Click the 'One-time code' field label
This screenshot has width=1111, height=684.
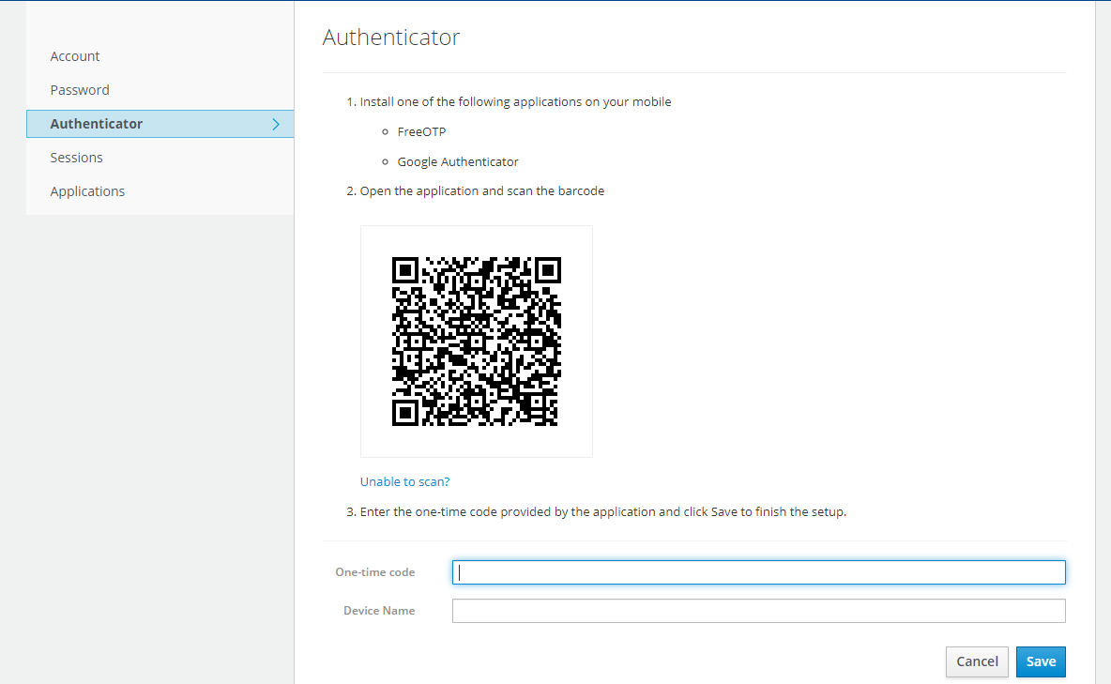point(374,572)
